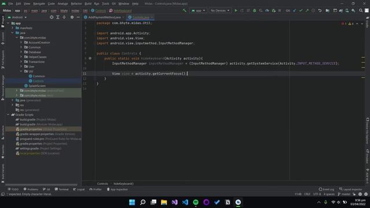
Task: Open the Build menu
Action: (88, 3)
